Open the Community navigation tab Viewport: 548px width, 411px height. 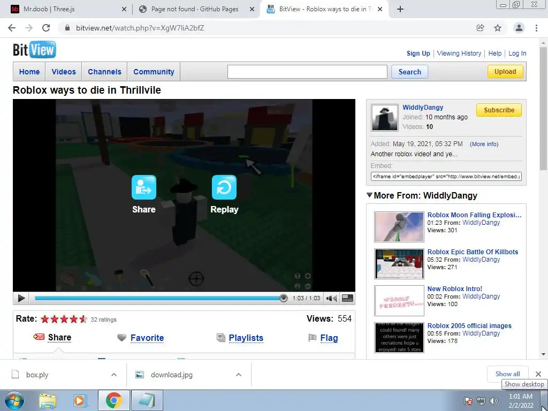154,72
